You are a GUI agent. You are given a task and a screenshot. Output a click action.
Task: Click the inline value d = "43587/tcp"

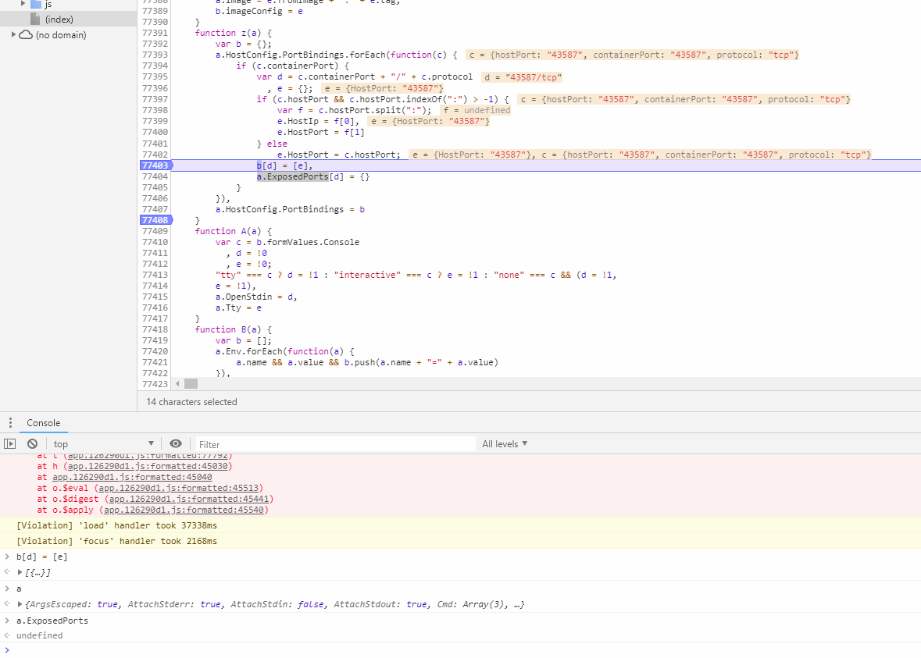pos(523,77)
